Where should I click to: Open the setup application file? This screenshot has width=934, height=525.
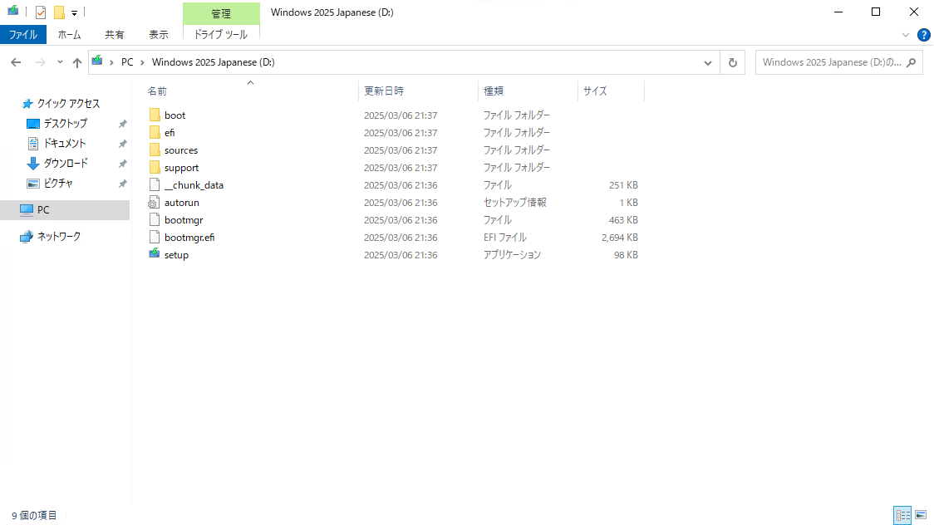pos(176,255)
